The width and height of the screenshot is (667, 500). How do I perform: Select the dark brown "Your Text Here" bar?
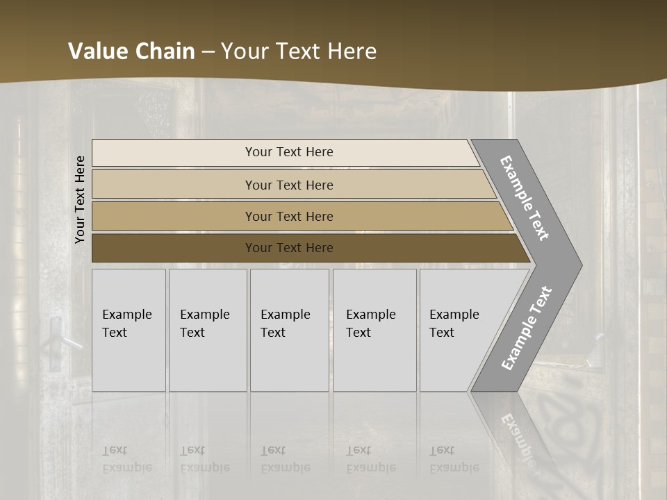coord(288,248)
